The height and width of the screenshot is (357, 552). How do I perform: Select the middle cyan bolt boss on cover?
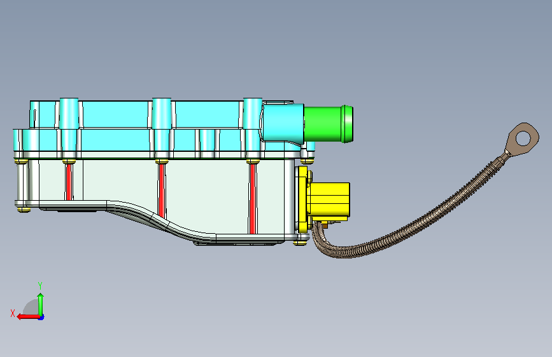(162, 128)
